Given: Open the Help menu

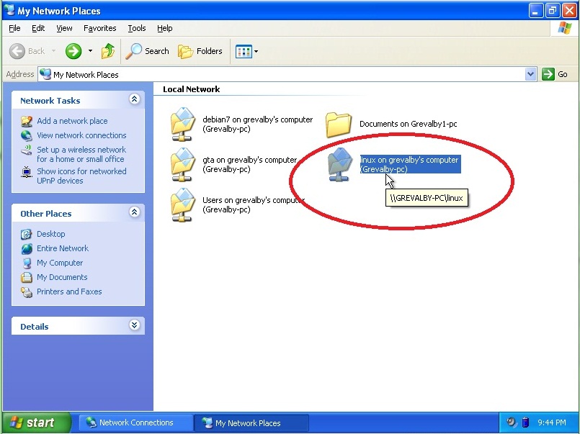Looking at the screenshot, I should (164, 28).
